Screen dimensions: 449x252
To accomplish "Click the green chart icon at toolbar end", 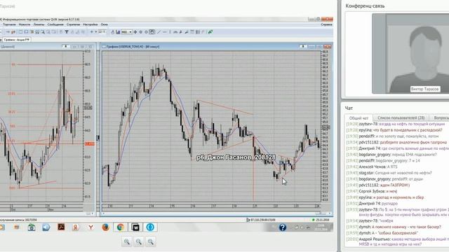I will click(210, 31).
